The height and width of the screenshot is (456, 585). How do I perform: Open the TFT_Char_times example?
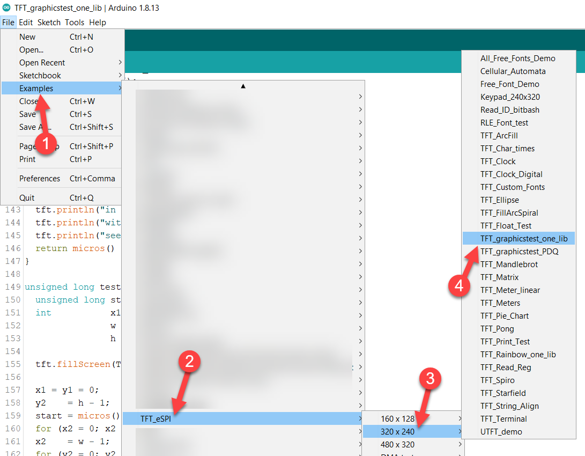click(x=519, y=149)
